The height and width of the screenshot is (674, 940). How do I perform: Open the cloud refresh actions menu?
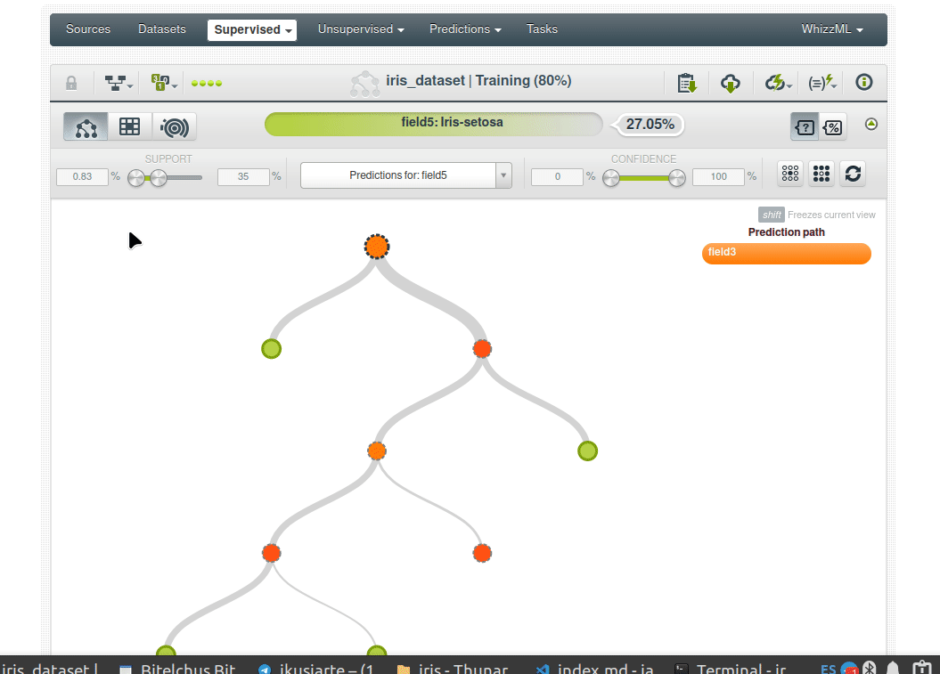pos(778,83)
